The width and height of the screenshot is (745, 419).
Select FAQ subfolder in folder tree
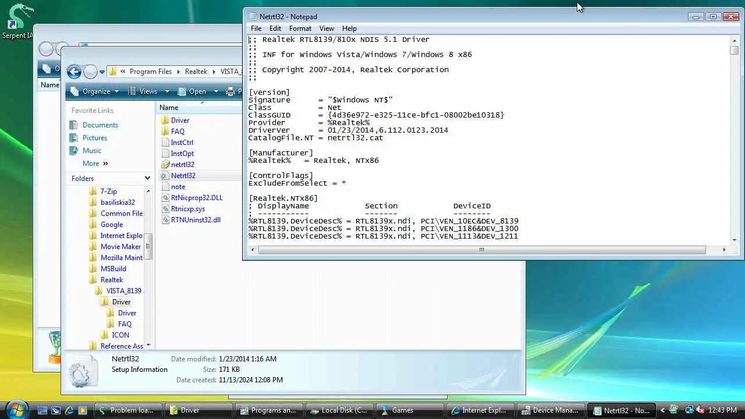[x=125, y=324]
